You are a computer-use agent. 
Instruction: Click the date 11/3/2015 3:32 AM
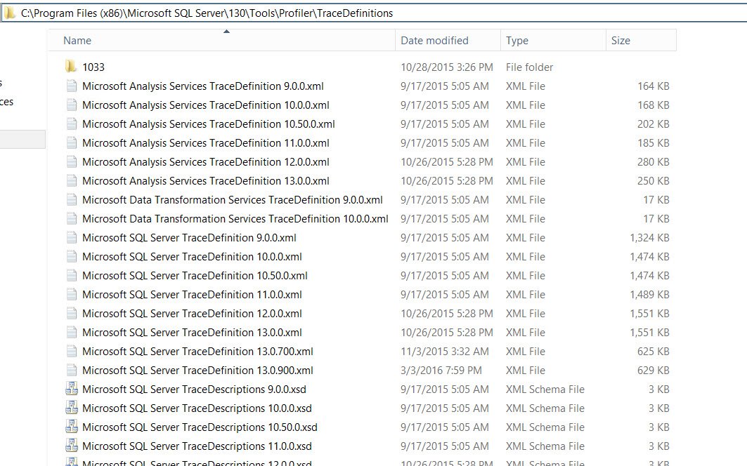[x=445, y=352]
